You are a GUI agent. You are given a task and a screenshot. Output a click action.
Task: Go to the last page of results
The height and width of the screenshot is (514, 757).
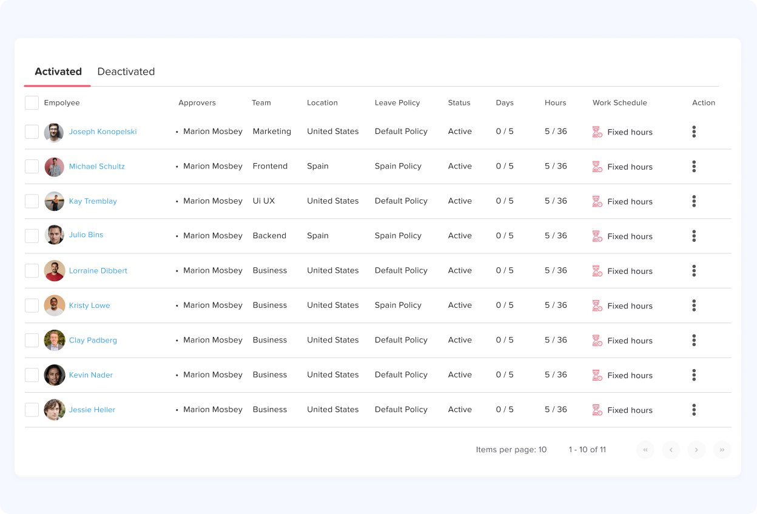pos(722,450)
